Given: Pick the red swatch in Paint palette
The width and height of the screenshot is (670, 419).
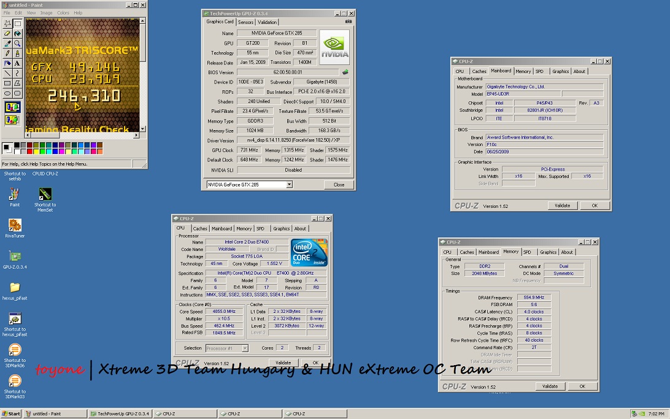Looking at the screenshot, I should coord(29,151).
